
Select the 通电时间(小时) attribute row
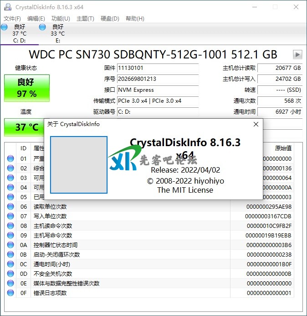coord(51,264)
